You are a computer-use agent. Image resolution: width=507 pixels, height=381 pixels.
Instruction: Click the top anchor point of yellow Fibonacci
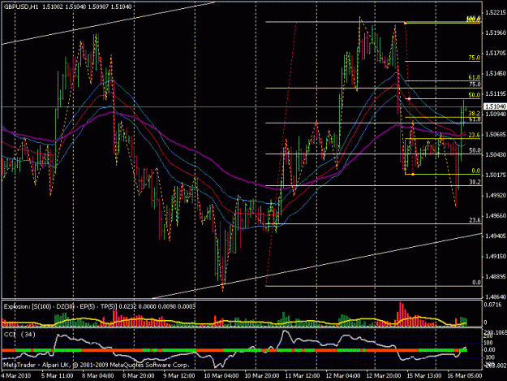pos(405,23)
